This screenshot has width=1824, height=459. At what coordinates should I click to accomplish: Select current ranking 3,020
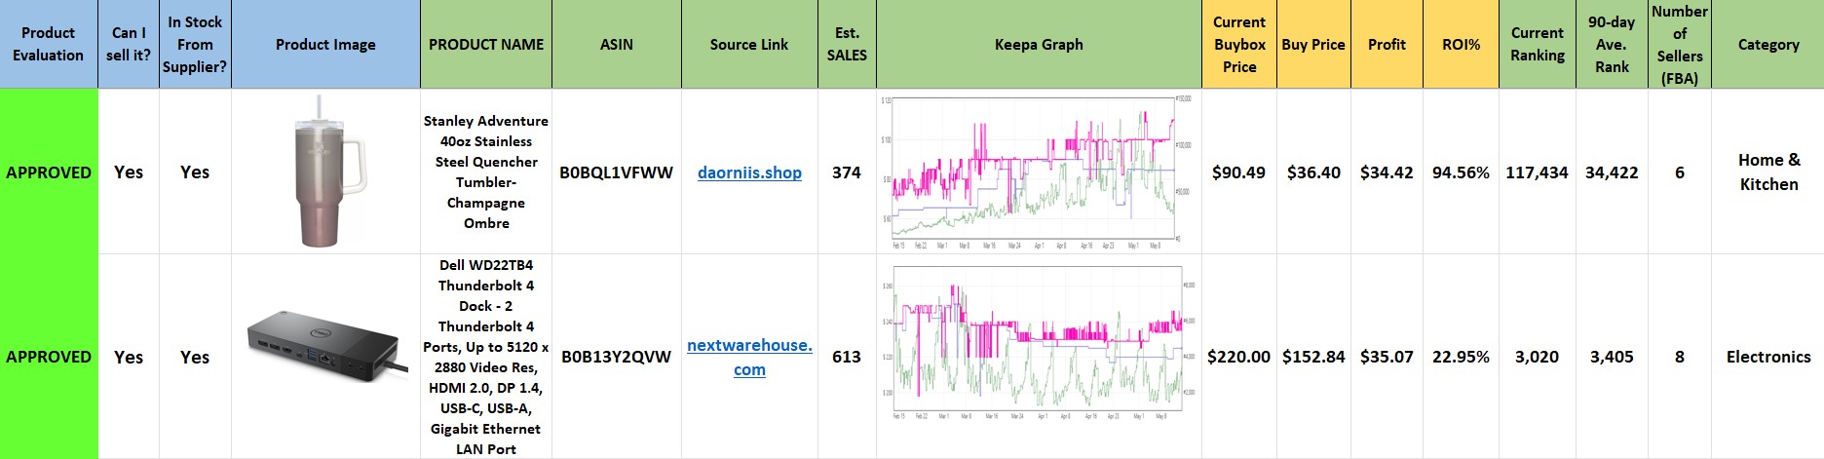(x=1538, y=357)
